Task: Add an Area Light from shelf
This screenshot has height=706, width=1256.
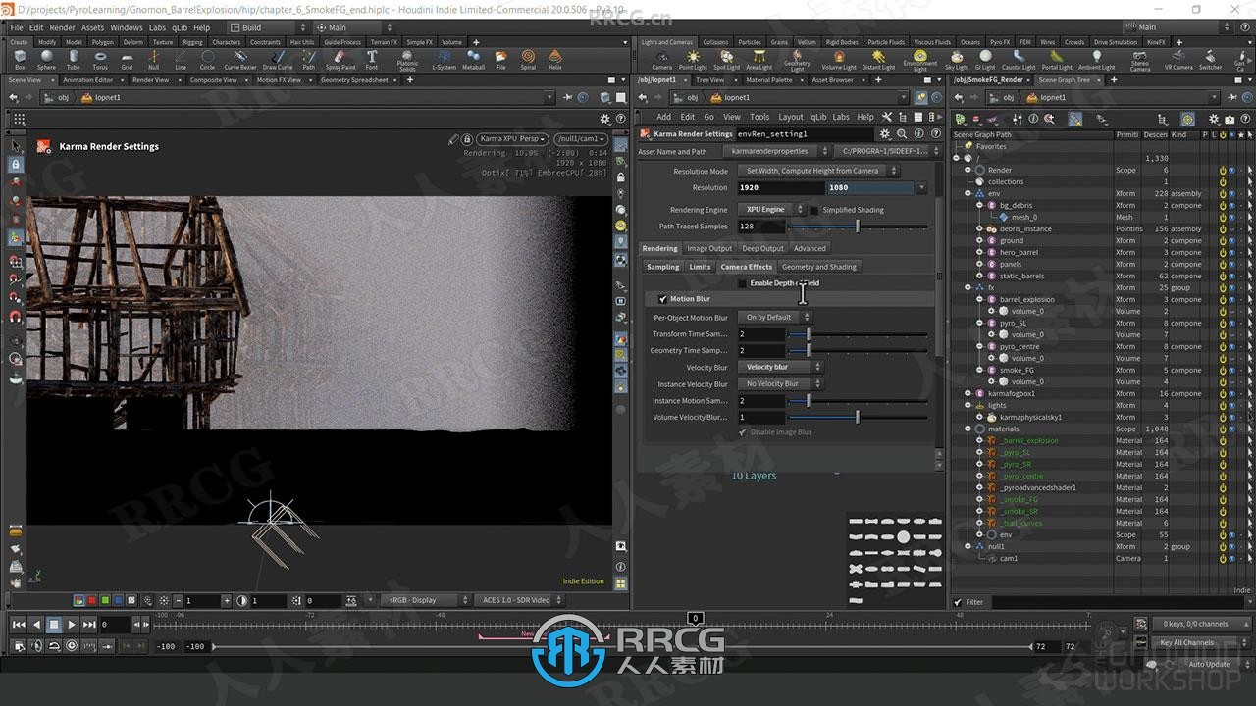Action: tap(759, 59)
